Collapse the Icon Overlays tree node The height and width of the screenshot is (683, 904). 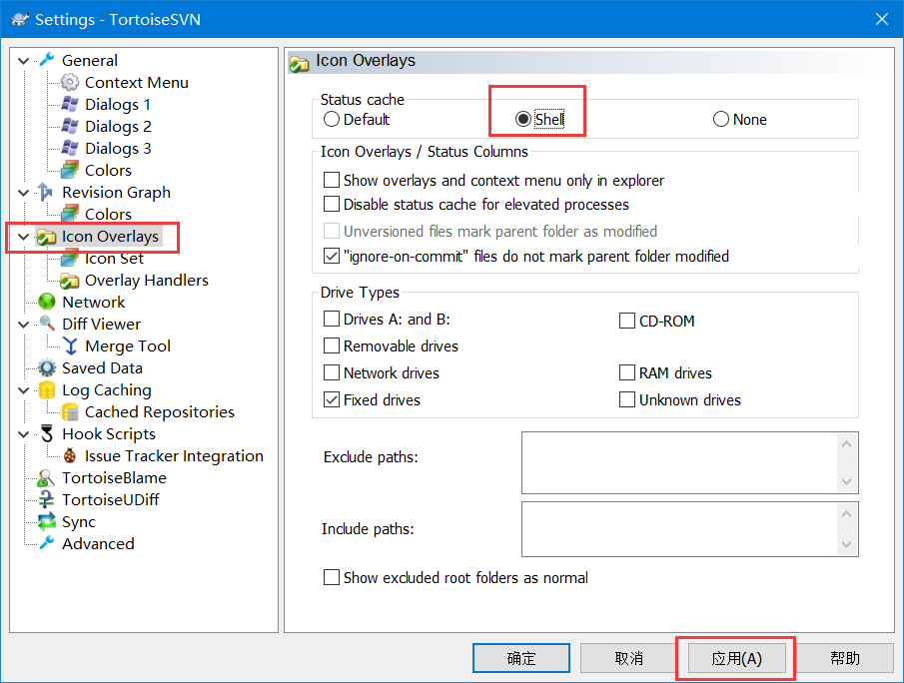coord(24,237)
